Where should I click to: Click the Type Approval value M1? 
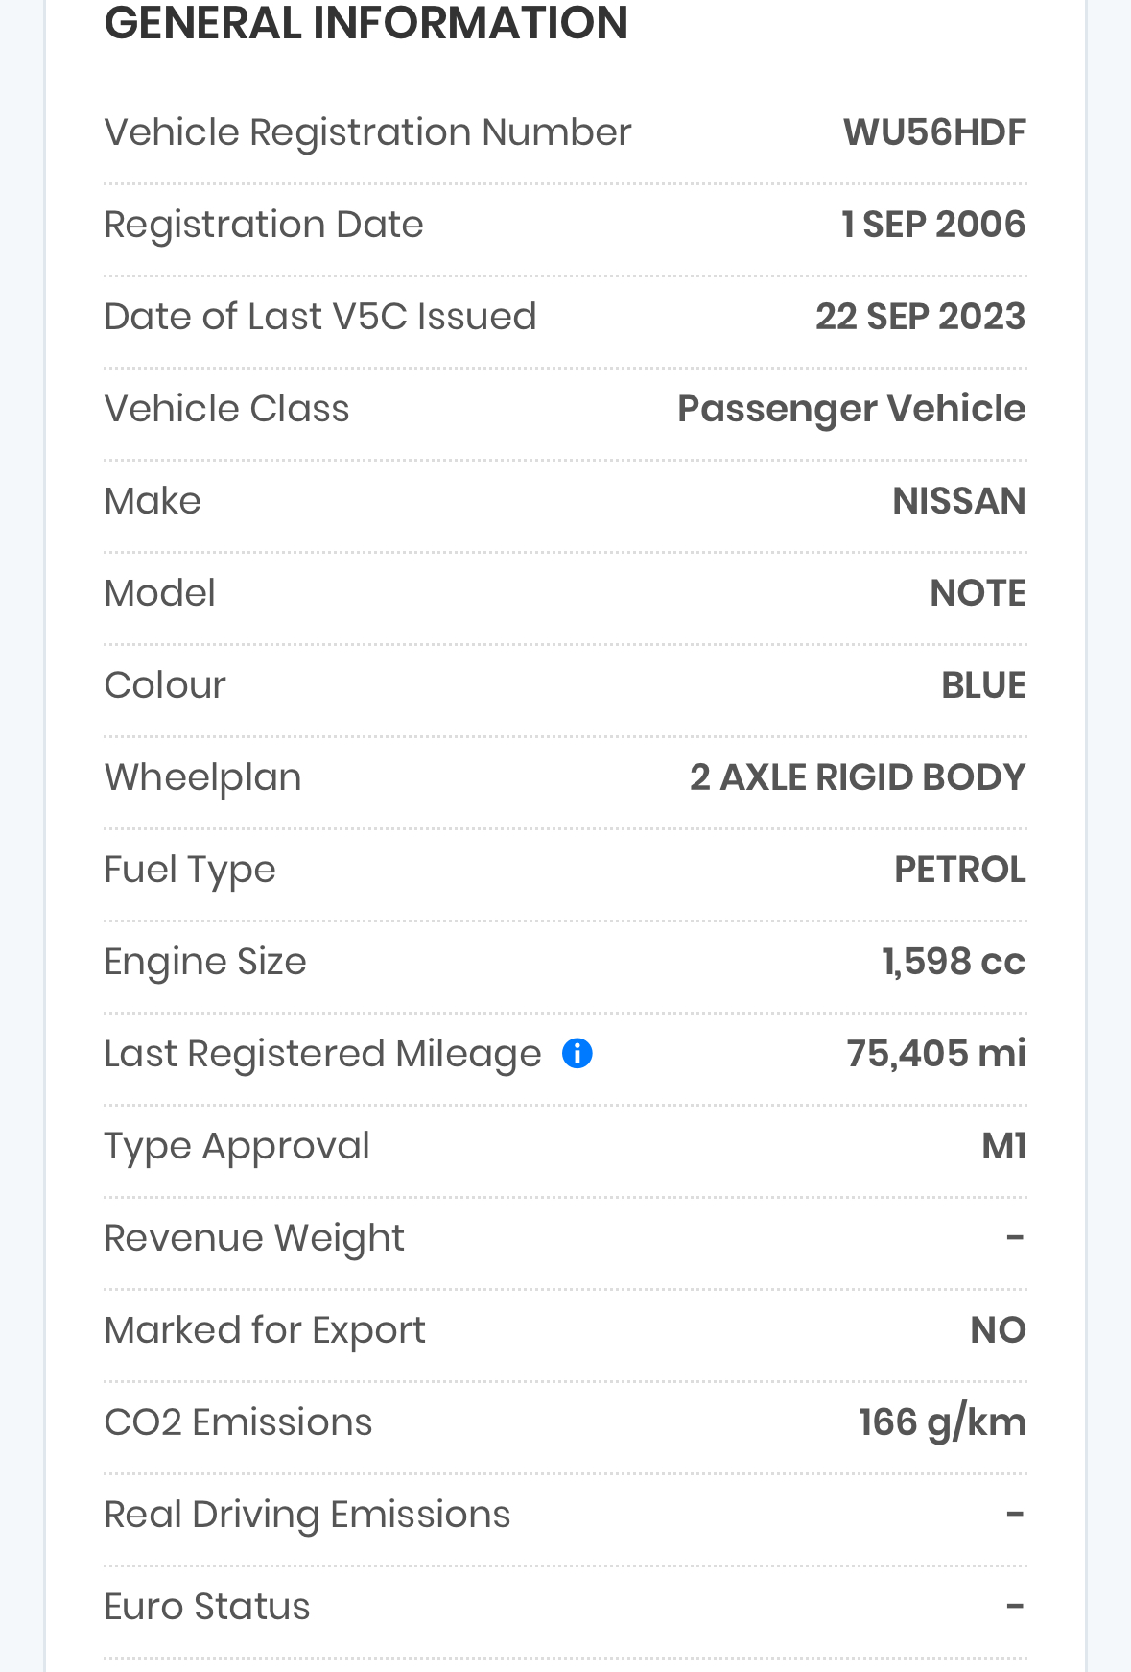1003,1146
